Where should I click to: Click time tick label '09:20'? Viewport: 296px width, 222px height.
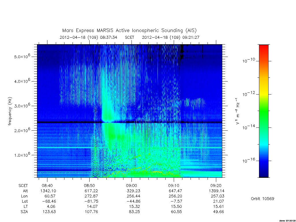click(x=216, y=186)
